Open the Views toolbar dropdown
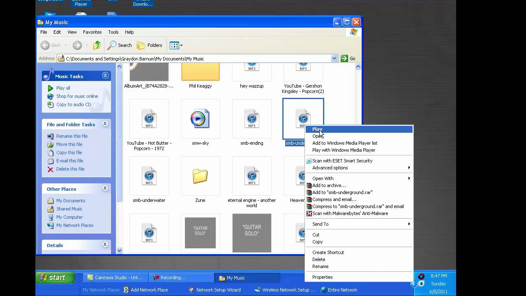The height and width of the screenshot is (296, 526). [x=176, y=45]
